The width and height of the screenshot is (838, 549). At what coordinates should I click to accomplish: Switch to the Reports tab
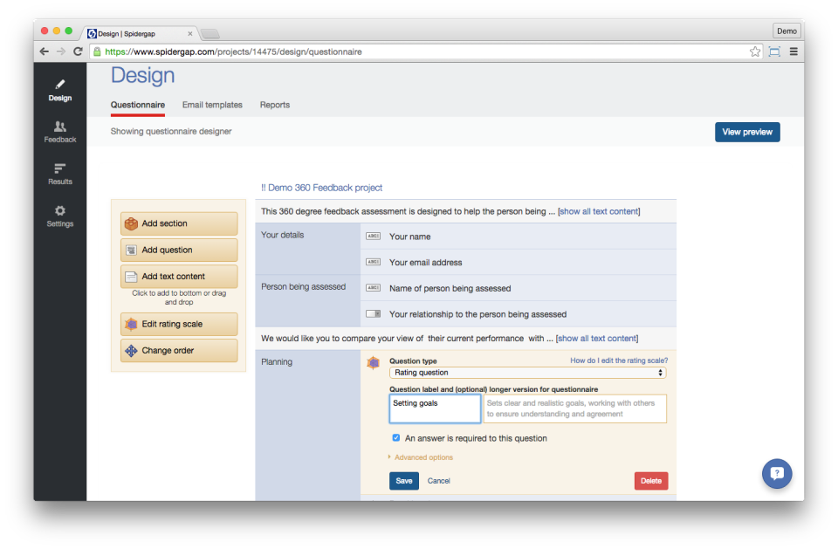pyautogui.click(x=275, y=105)
